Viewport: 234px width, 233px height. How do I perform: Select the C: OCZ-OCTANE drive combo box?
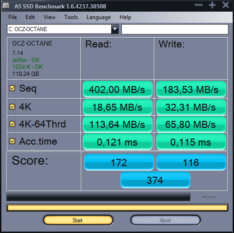(63, 29)
